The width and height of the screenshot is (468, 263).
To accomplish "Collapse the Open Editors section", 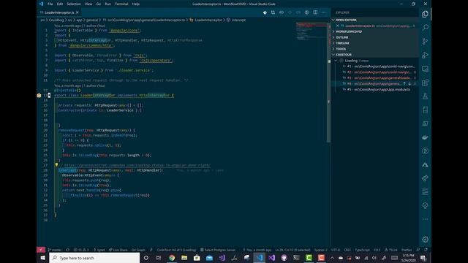I will coord(374,20).
